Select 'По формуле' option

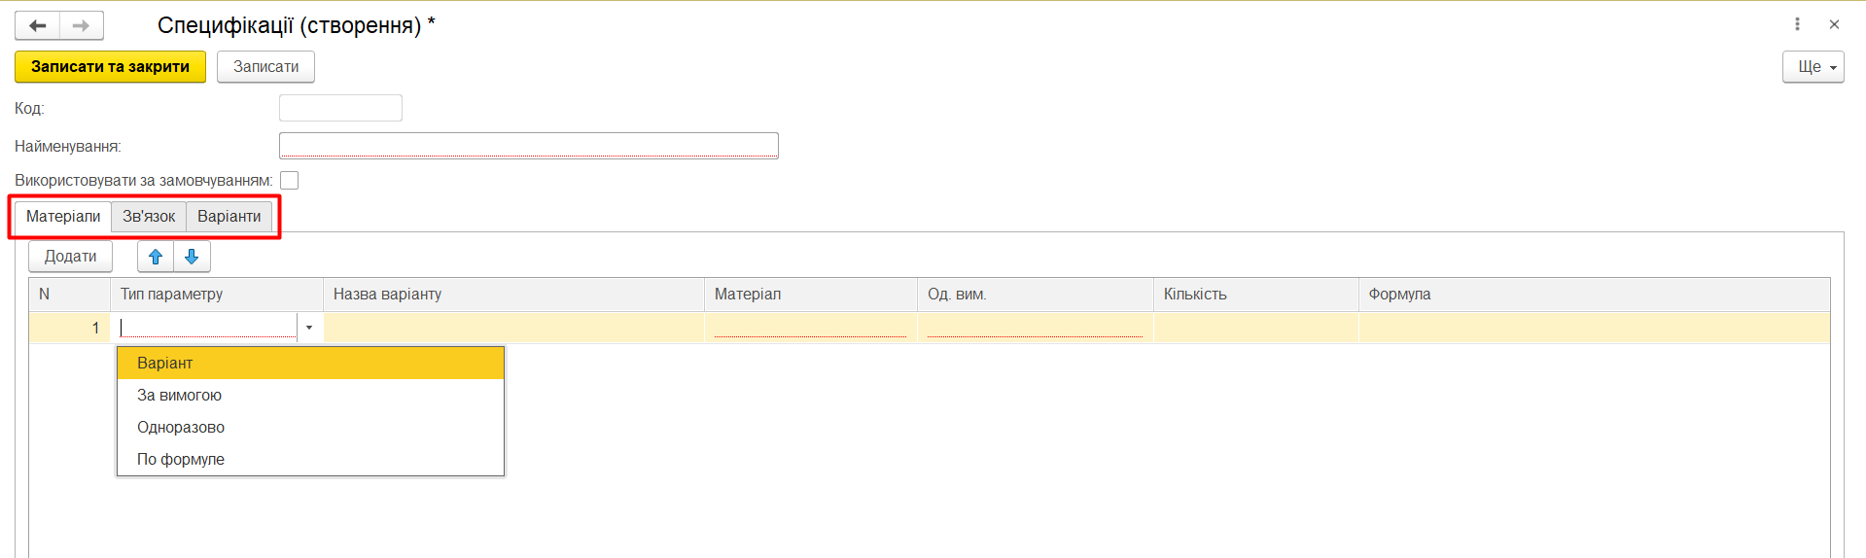coord(181,460)
